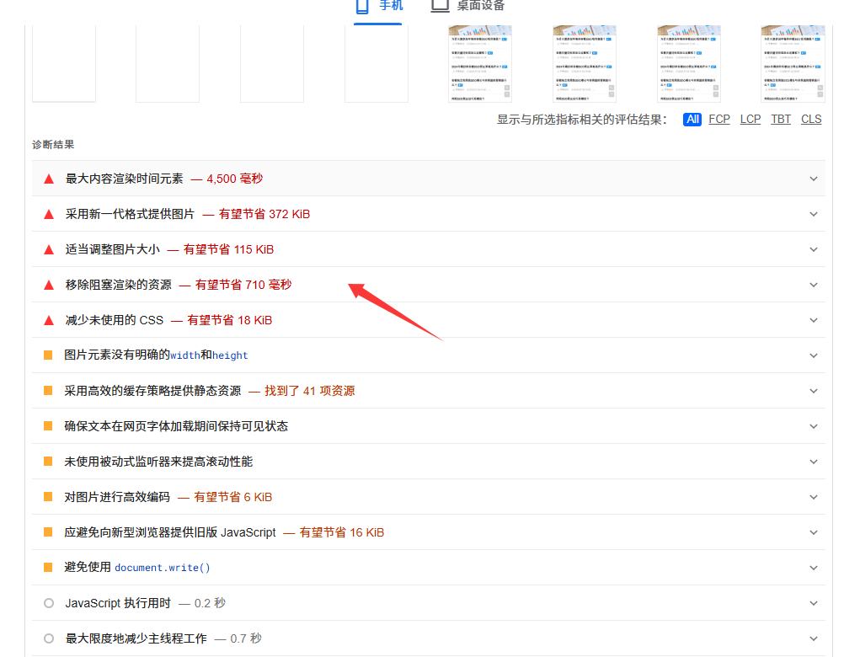844x657 pixels.
Task: Expand 减少未使用的 CSS row chevron
Action: (x=813, y=320)
